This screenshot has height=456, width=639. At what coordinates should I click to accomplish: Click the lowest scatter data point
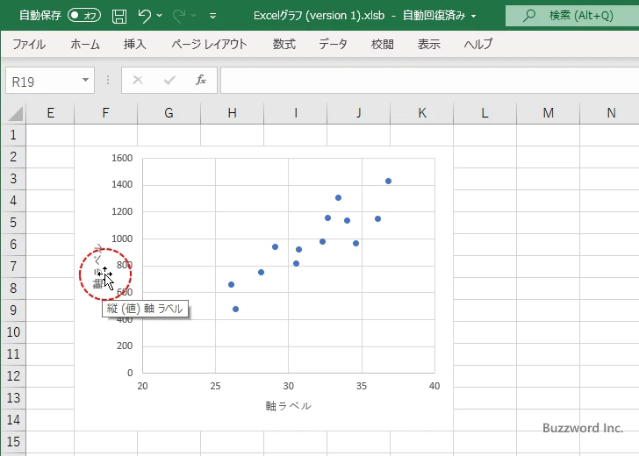pos(235,310)
